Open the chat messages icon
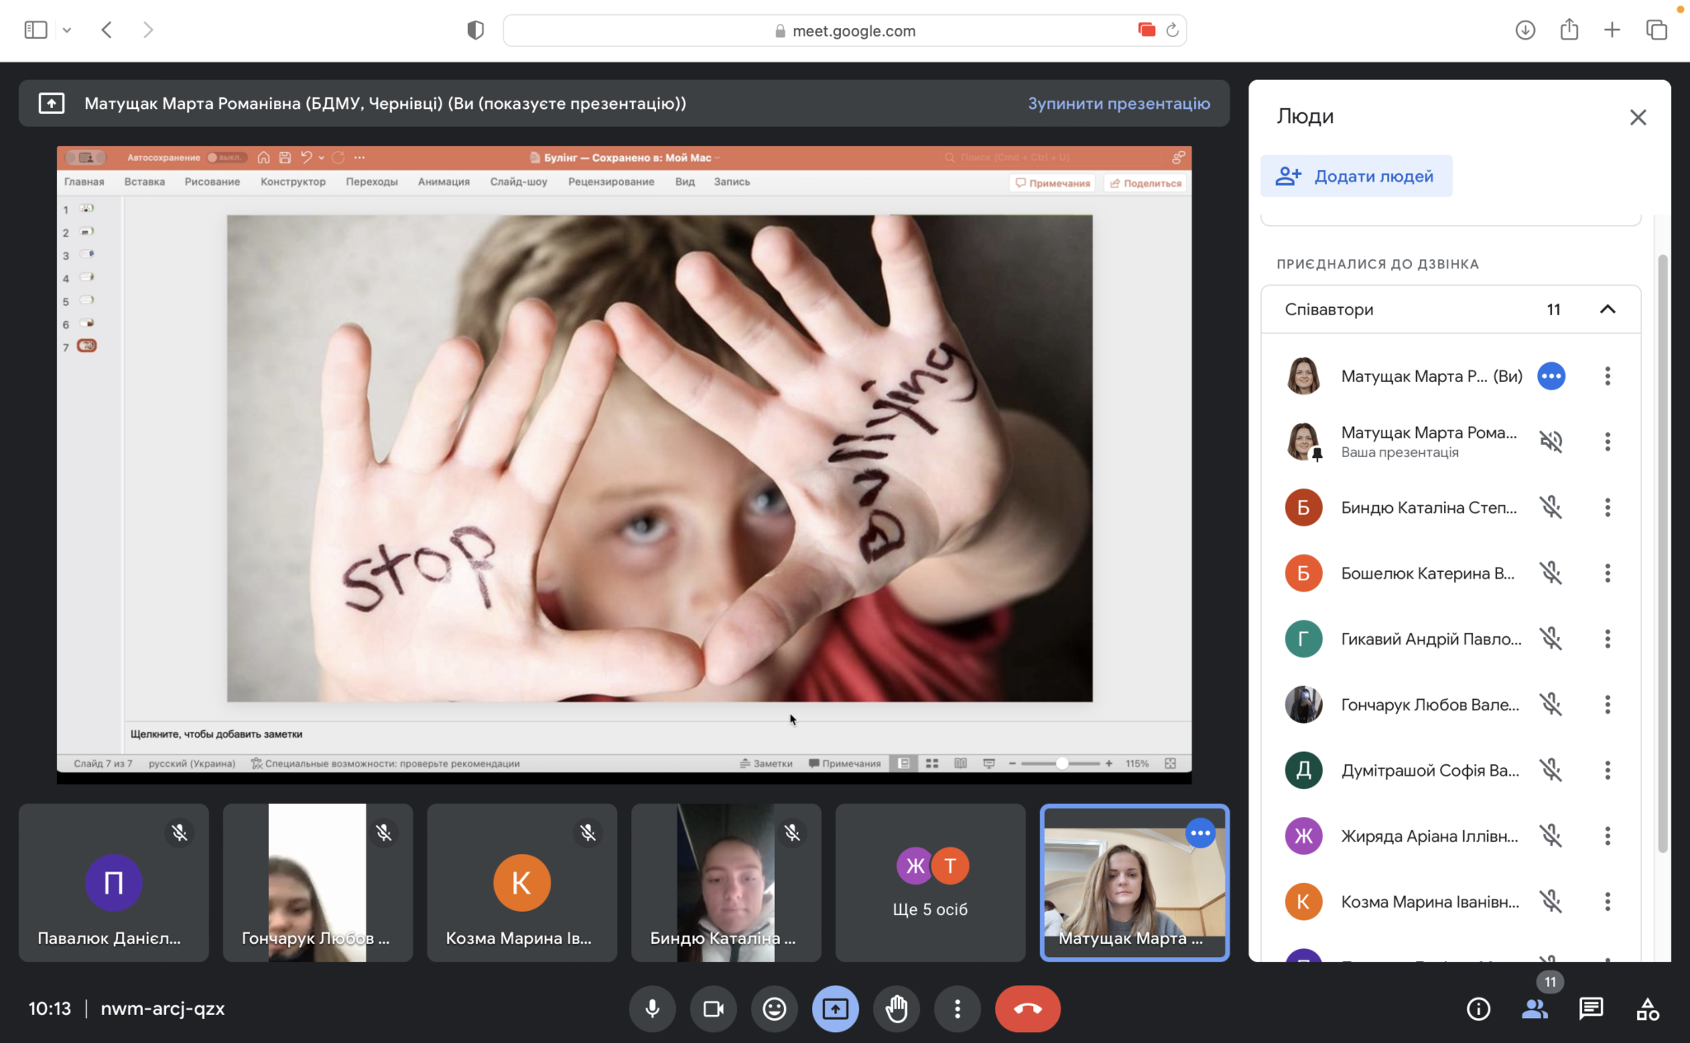This screenshot has width=1690, height=1043. click(x=1590, y=1008)
